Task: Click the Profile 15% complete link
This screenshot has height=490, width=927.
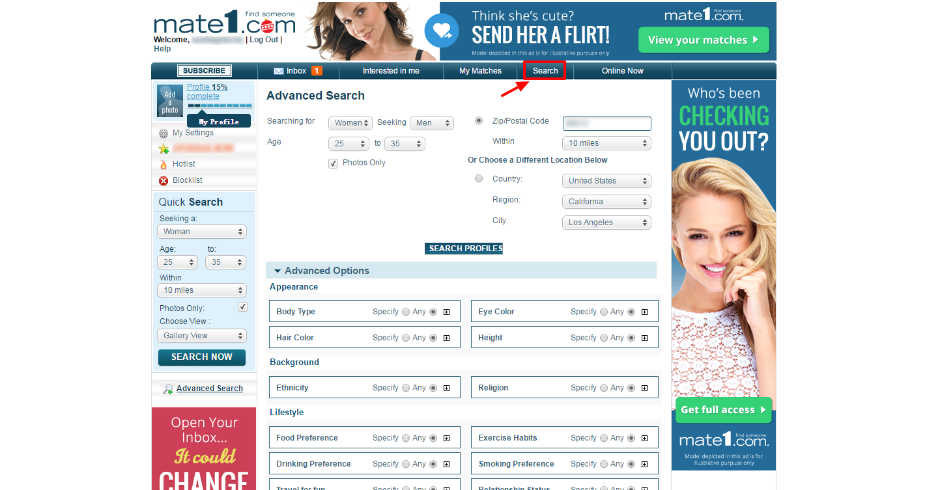Action: [207, 92]
